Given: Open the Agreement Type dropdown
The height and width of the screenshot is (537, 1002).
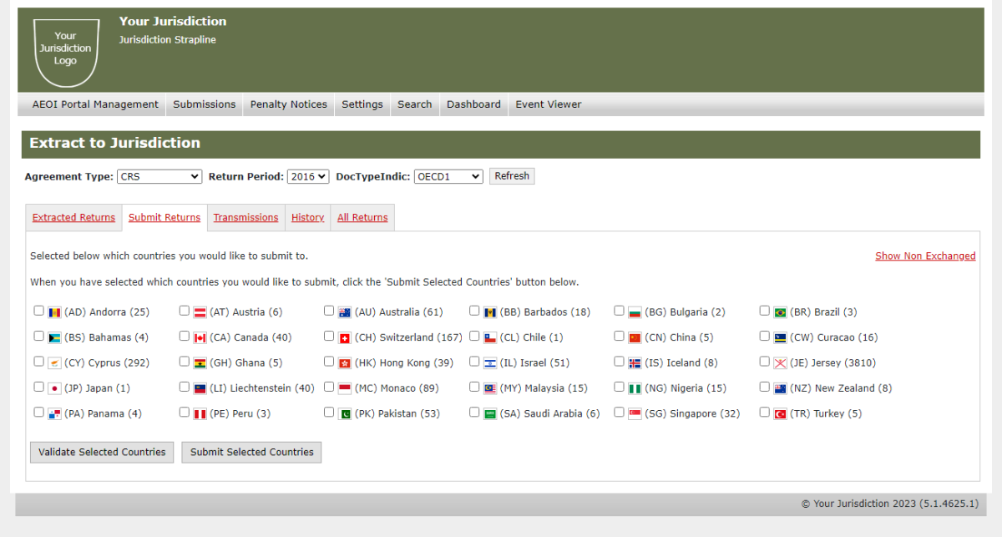Looking at the screenshot, I should click(159, 176).
